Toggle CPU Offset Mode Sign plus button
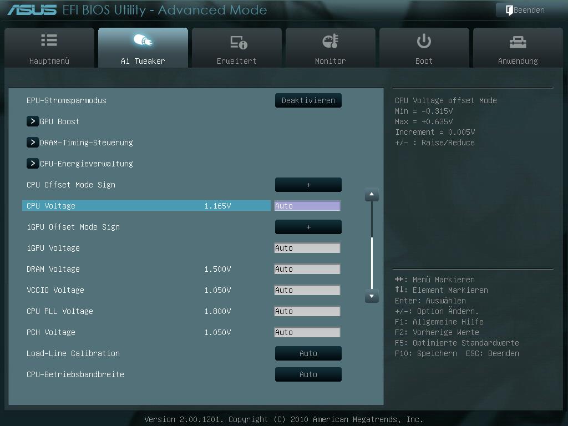The width and height of the screenshot is (568, 426). [x=308, y=185]
